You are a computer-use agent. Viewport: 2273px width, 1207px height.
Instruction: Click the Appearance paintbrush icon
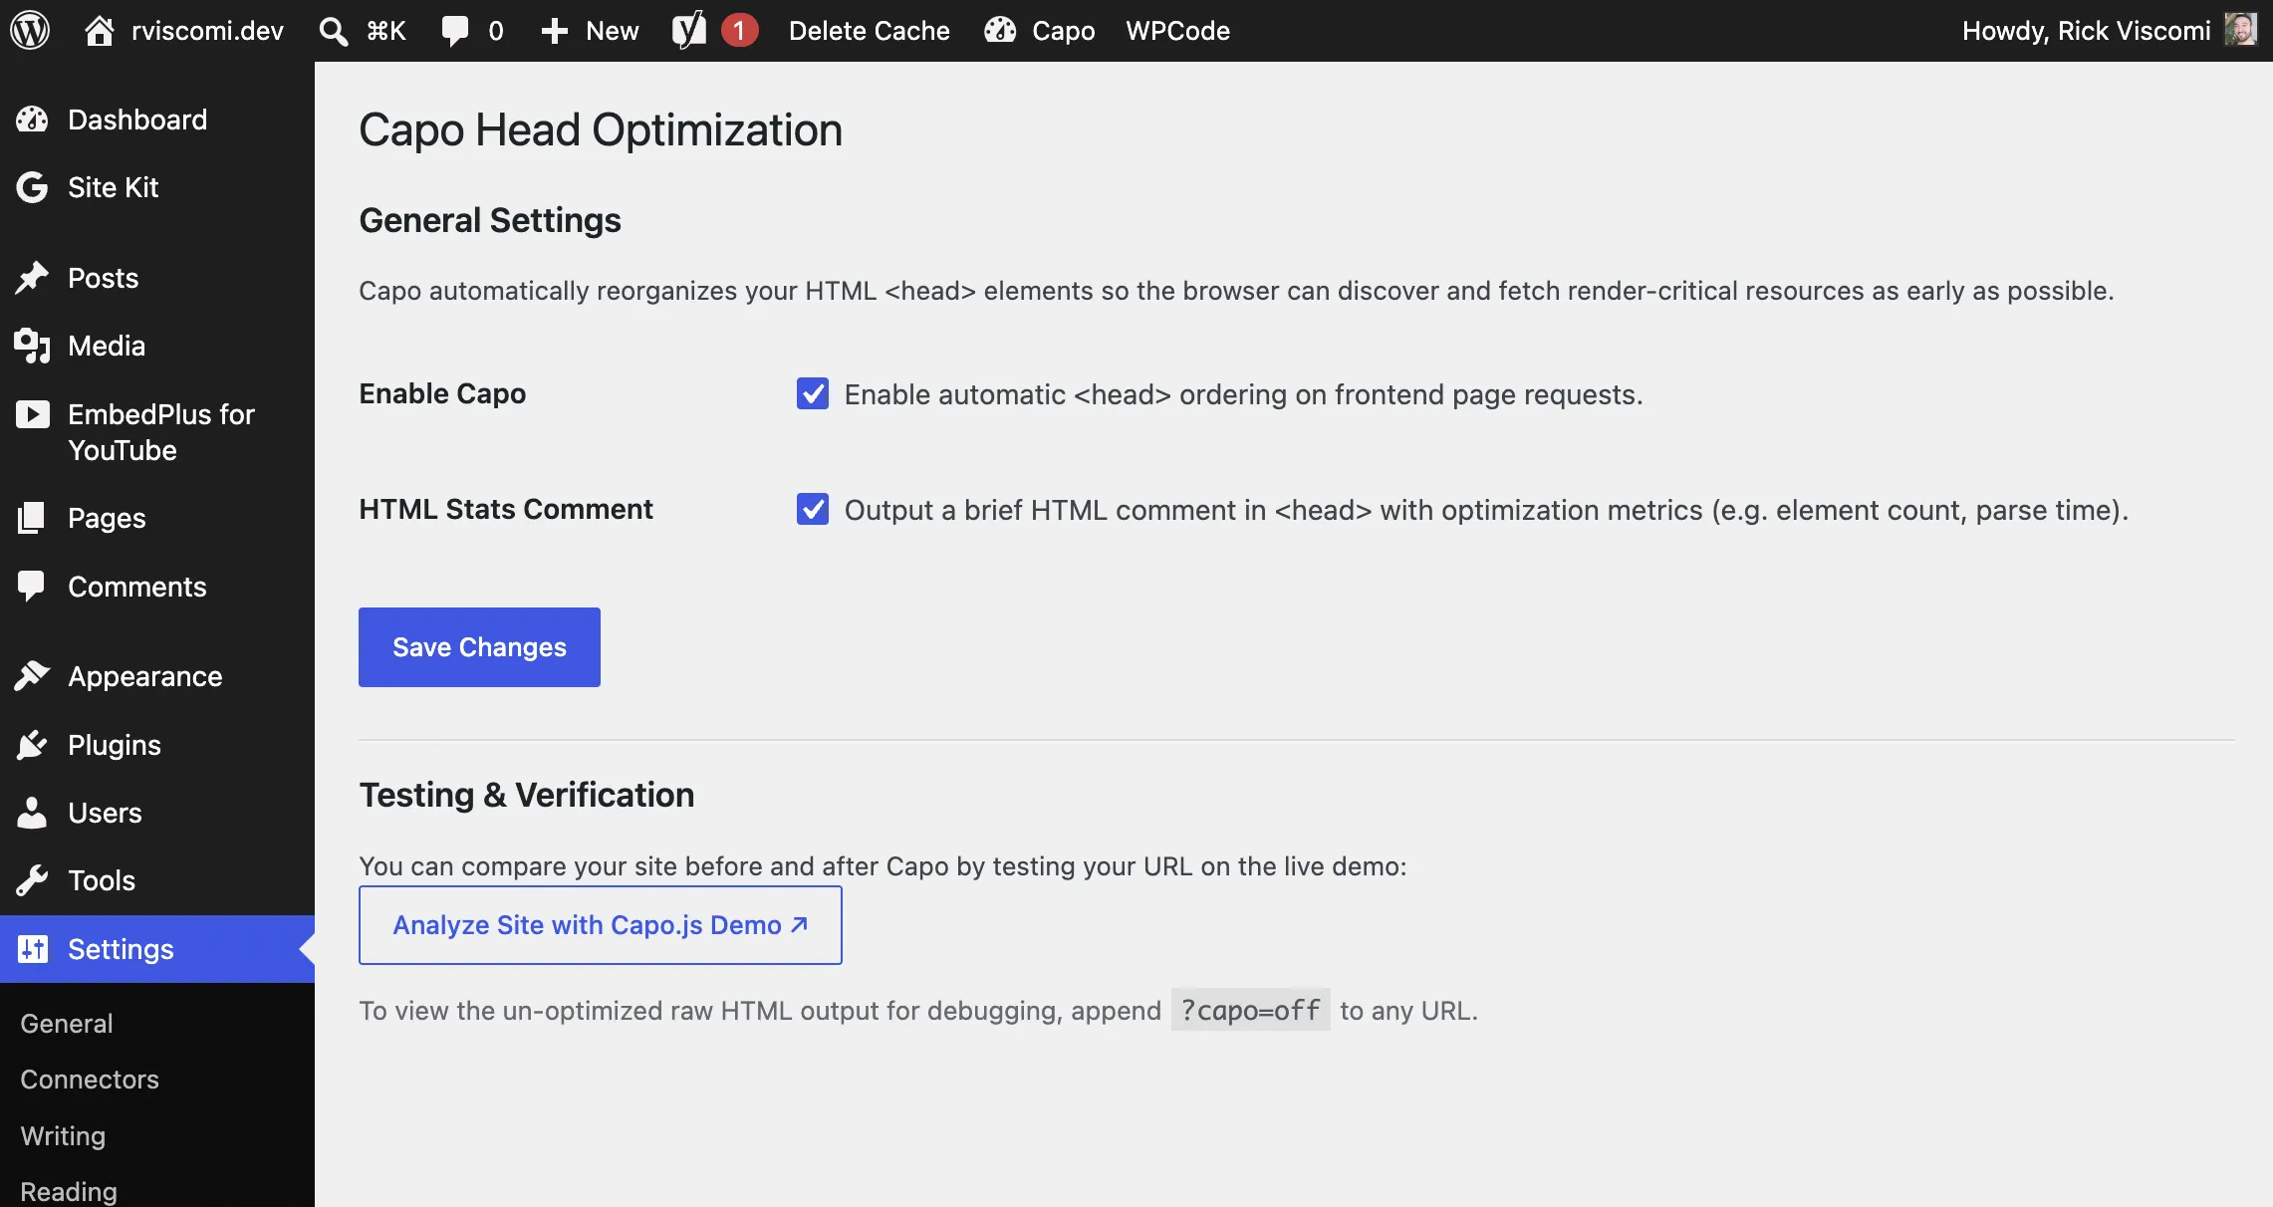pos(32,676)
